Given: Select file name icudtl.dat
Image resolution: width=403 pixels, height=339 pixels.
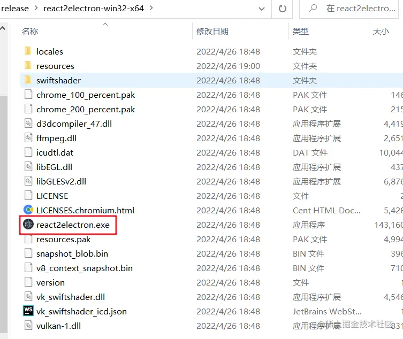Looking at the screenshot, I should (55, 152).
